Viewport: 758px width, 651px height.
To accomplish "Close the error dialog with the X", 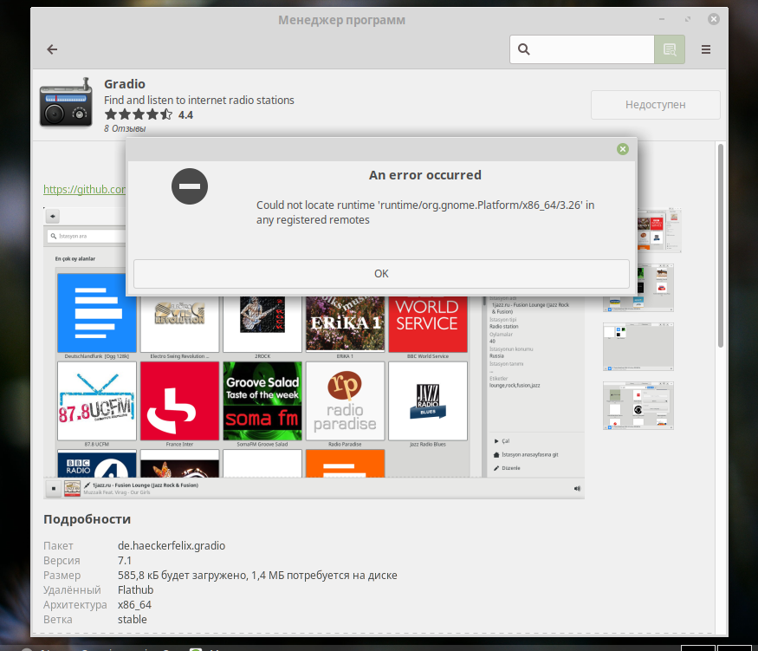I will [622, 149].
